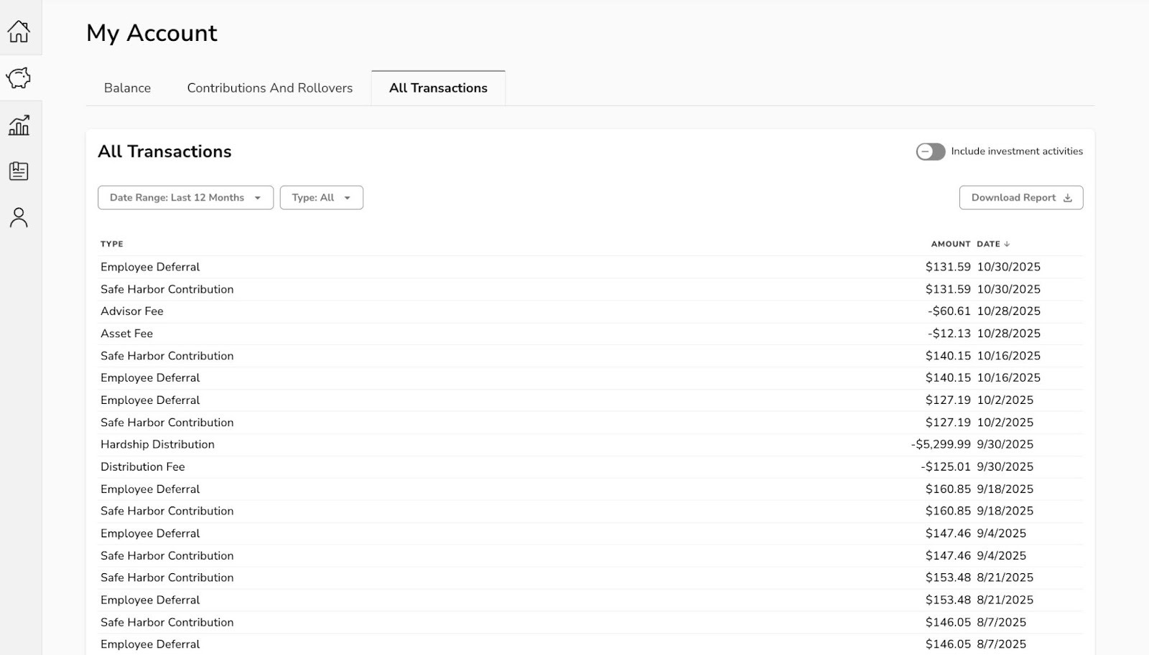This screenshot has width=1149, height=655.
Task: Select the All Transactions tab
Action: coord(438,88)
